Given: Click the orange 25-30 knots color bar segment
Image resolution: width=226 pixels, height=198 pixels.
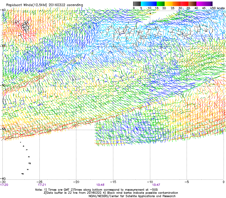Looking at the screenshot, I should (x=177, y=4).
